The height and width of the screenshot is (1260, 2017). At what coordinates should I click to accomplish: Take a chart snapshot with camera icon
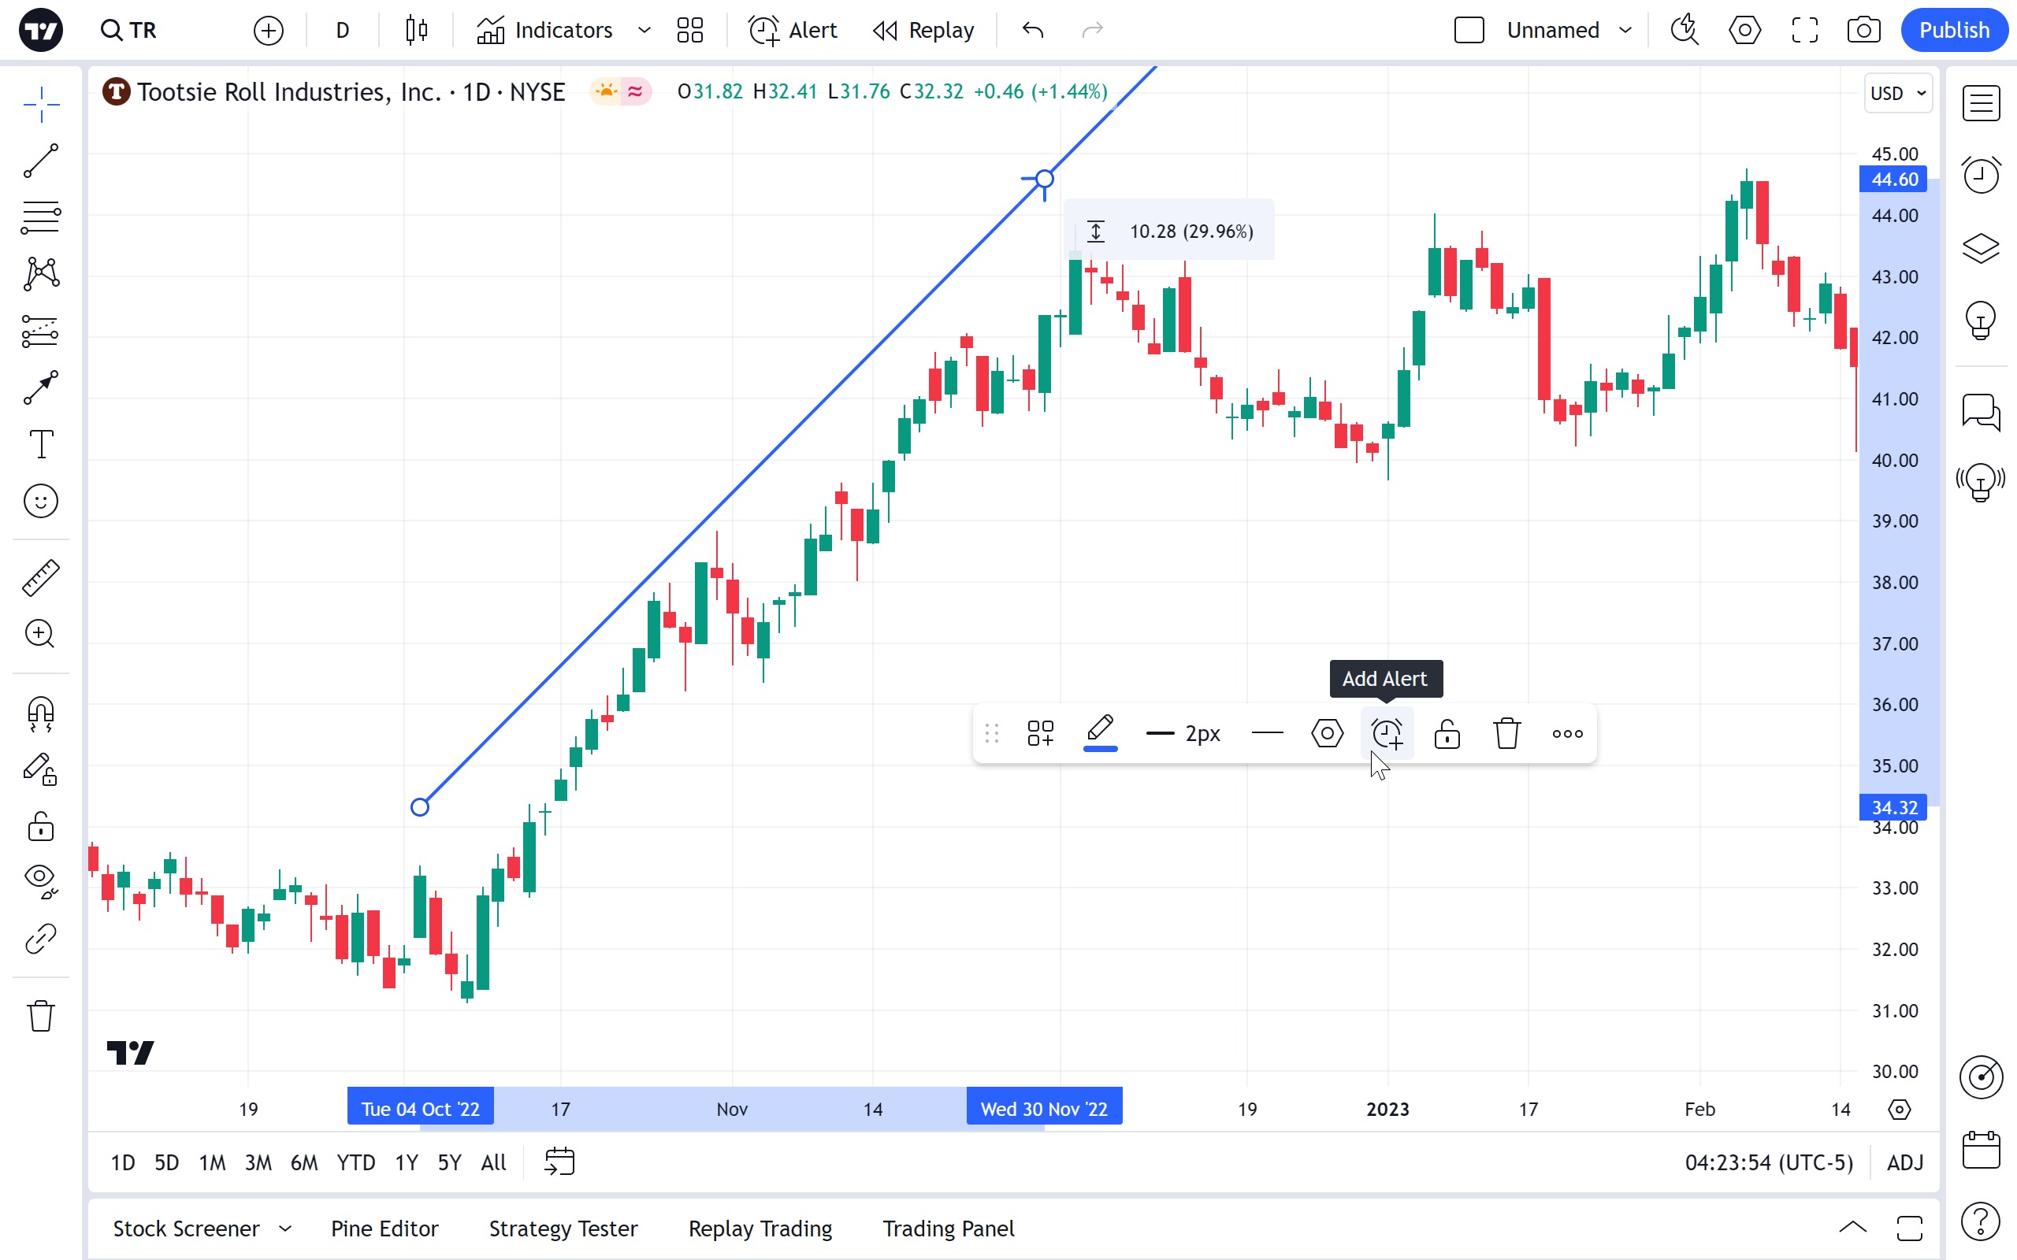point(1863,31)
